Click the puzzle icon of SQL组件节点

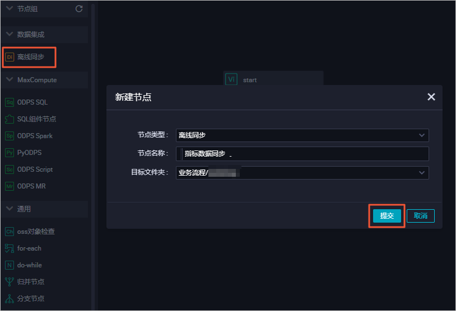click(x=10, y=119)
